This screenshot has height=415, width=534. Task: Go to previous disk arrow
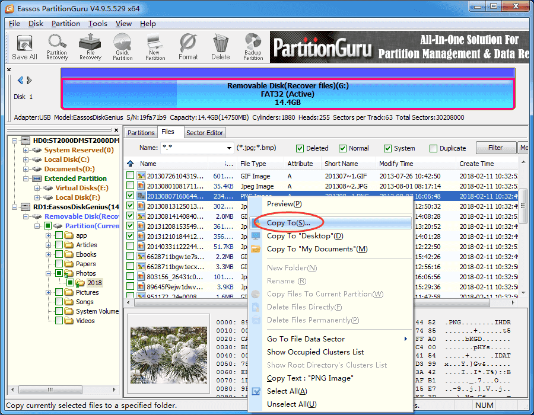point(20,80)
